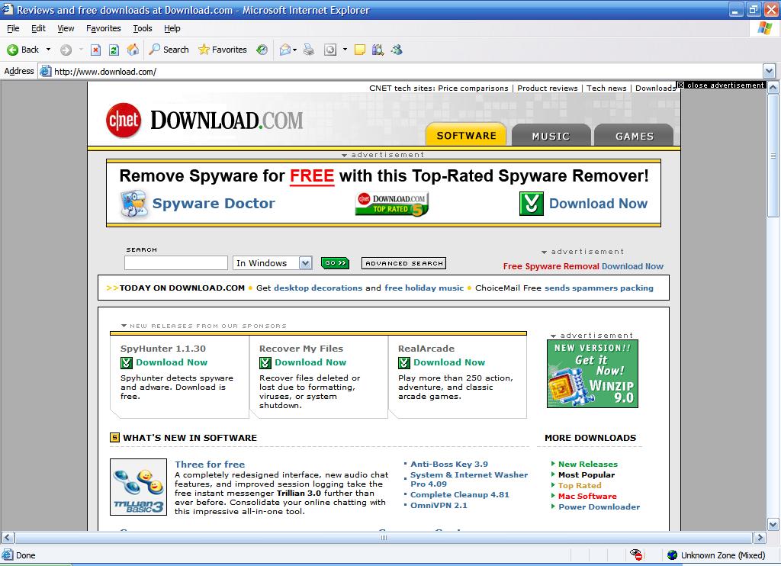The width and height of the screenshot is (781, 566).
Task: Click the Unknown Zone globe icon
Action: [x=673, y=555]
